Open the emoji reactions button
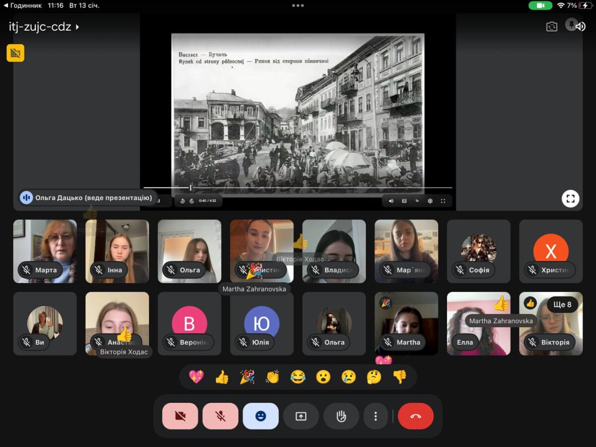596x447 pixels. pyautogui.click(x=260, y=416)
